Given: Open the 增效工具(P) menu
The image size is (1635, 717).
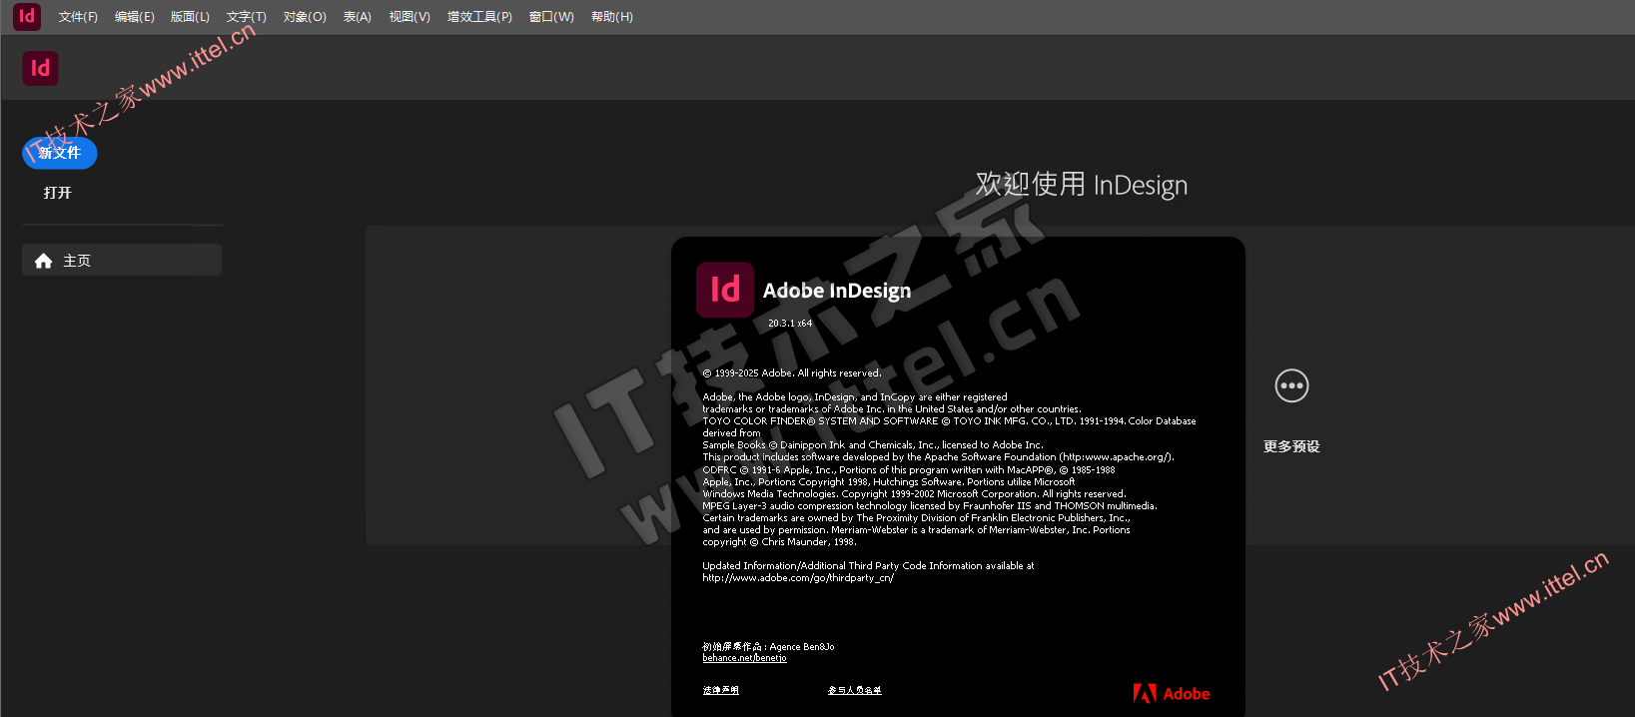Looking at the screenshot, I should (x=479, y=17).
